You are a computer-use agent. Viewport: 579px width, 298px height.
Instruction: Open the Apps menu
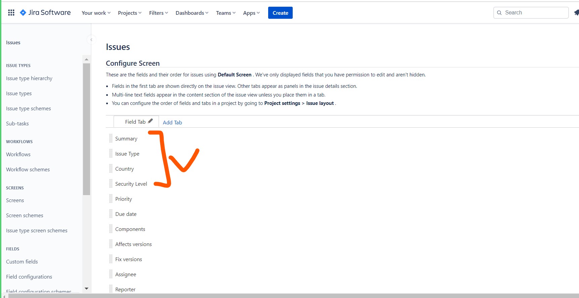coord(251,13)
